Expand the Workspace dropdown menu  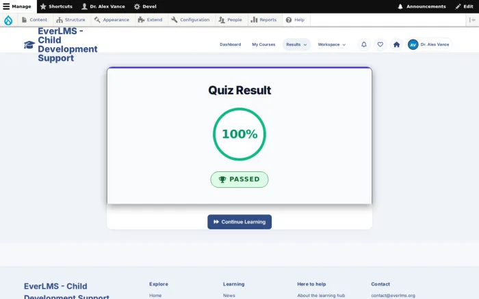[x=332, y=44]
